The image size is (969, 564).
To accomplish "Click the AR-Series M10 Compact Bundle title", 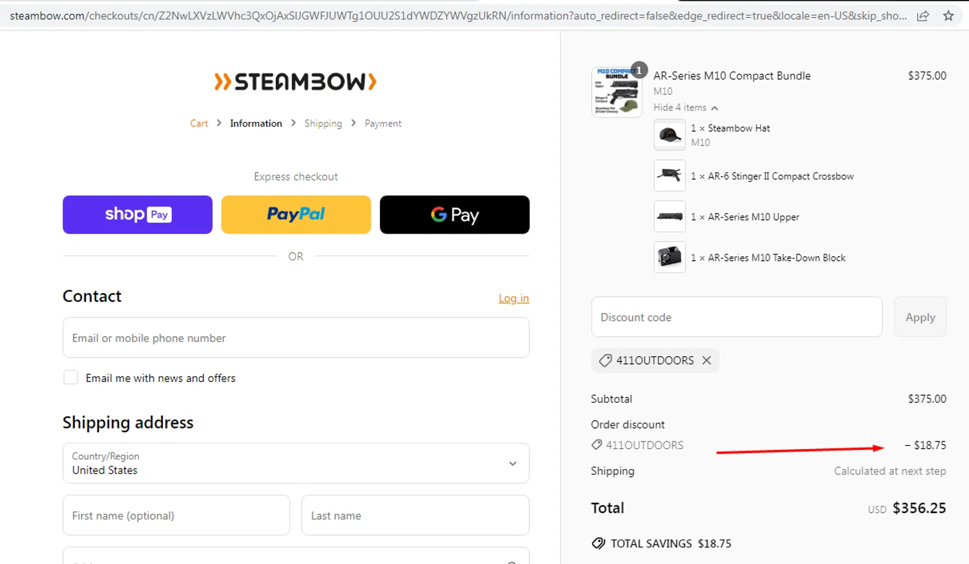I will pyautogui.click(x=732, y=76).
